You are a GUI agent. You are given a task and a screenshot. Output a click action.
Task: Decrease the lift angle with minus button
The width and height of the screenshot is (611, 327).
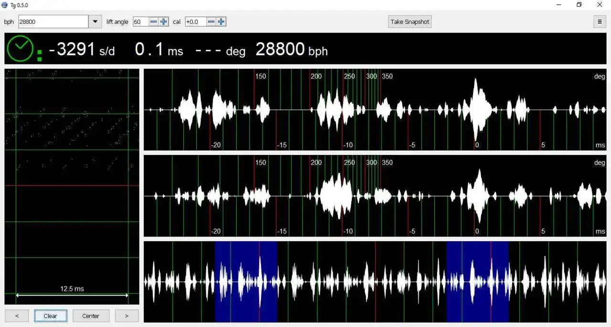click(153, 21)
